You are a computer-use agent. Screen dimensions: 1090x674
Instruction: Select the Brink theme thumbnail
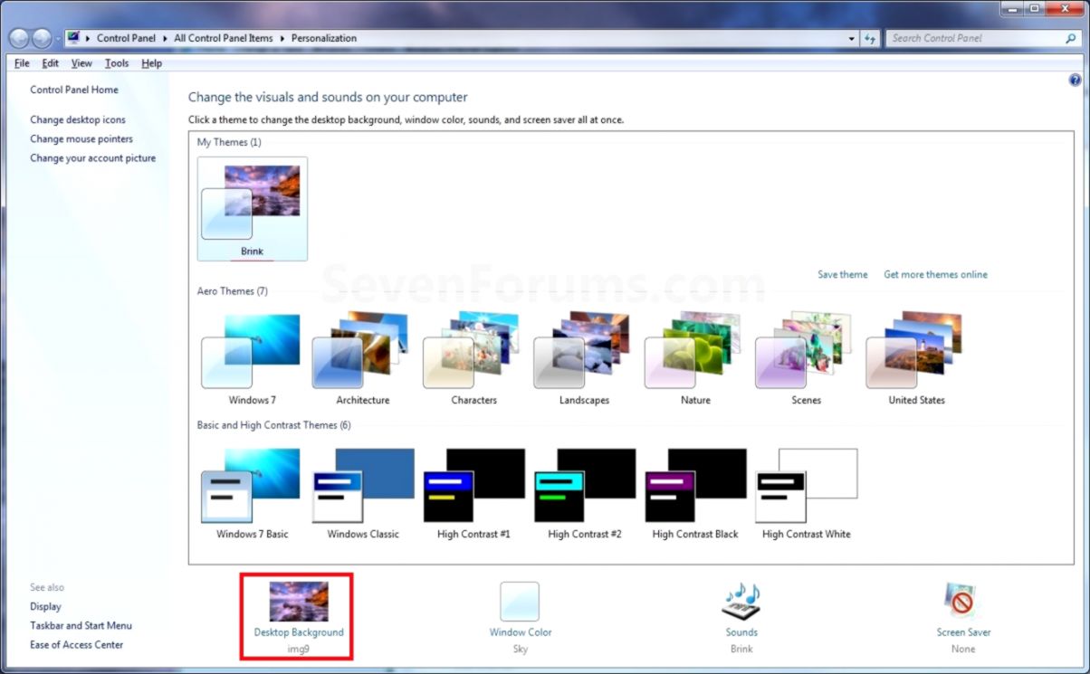tap(253, 208)
